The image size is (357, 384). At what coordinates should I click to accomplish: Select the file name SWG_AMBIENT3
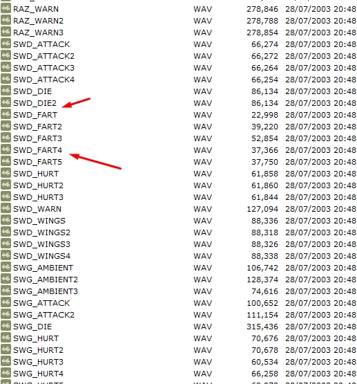46,291
